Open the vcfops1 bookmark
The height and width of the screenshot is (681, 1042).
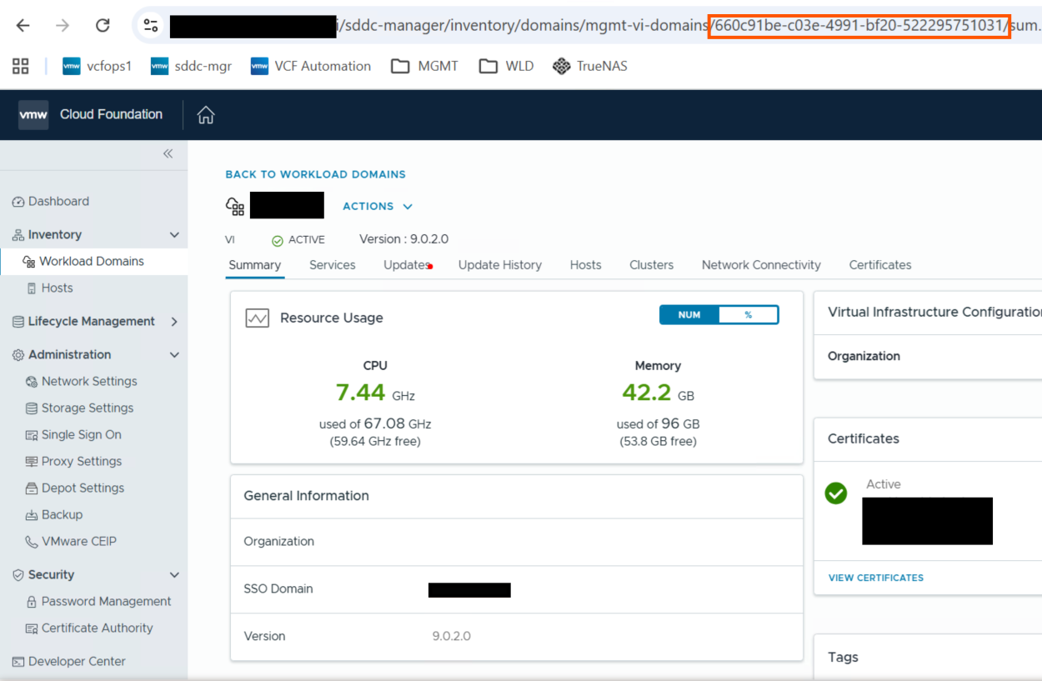(97, 66)
